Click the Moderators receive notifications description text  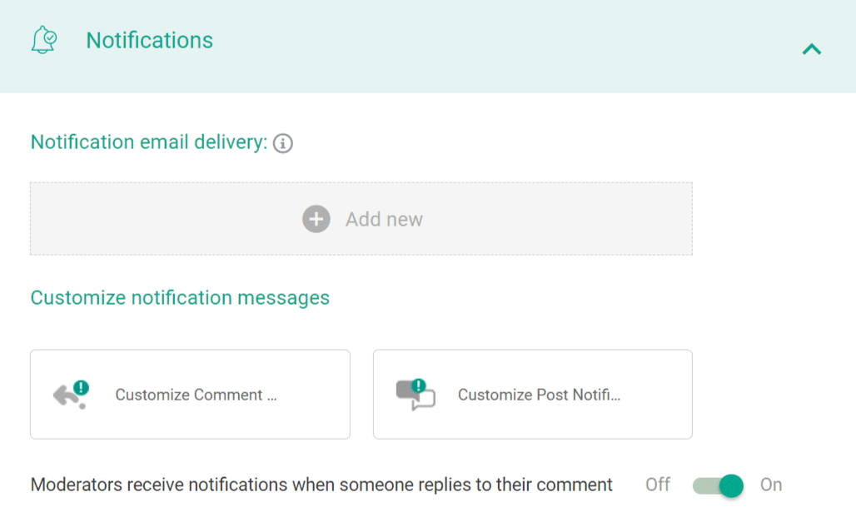coord(321,485)
